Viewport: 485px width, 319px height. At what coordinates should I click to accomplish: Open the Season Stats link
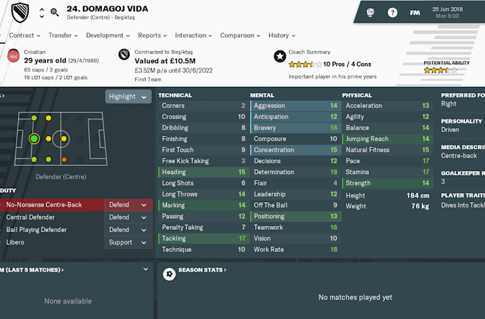(x=202, y=270)
